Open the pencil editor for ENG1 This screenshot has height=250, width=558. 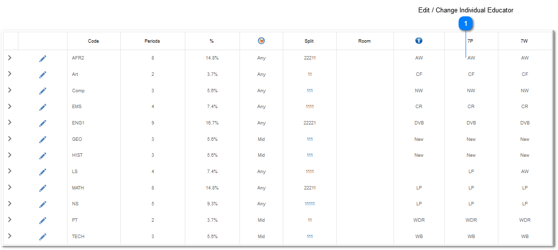point(43,123)
